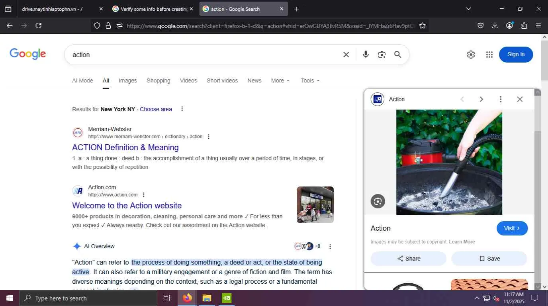
Task: Click the ash vacuum image in panel
Action: (449, 162)
